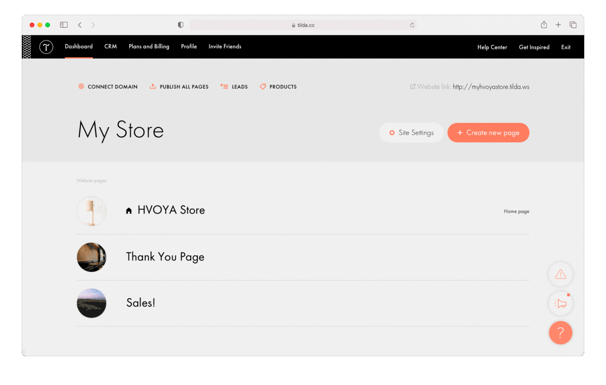Click the back navigation chevron
The width and height of the screenshot is (606, 385).
(80, 24)
